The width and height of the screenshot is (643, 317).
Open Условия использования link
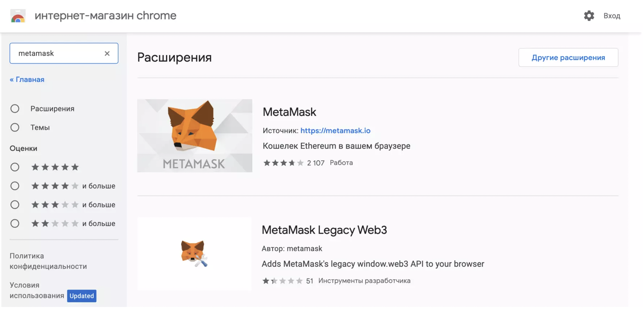(37, 290)
